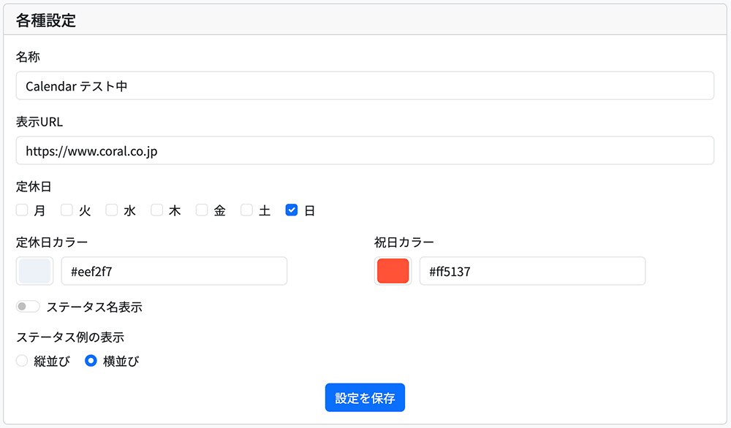Image resolution: width=731 pixels, height=428 pixels.
Task: Enable the 火 checkbox
Action: coord(67,210)
